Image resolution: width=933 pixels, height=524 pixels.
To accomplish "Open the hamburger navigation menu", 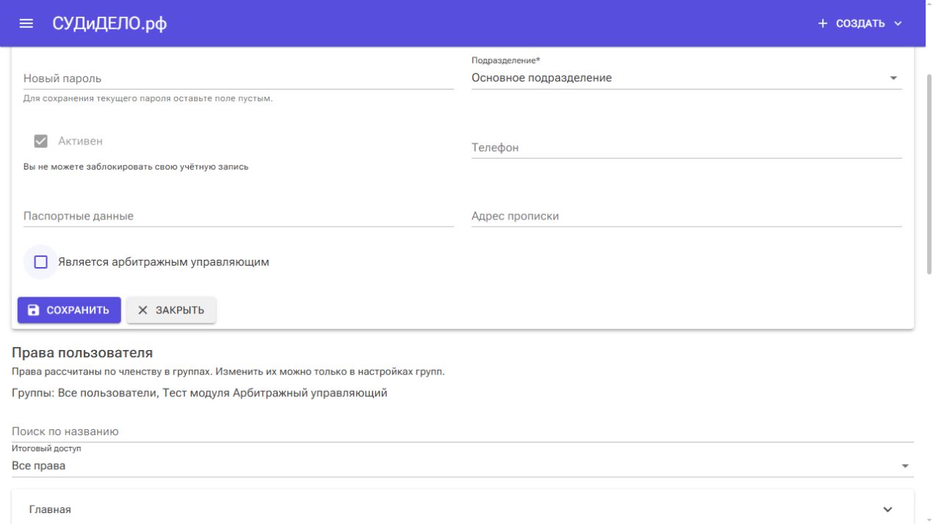I will click(26, 23).
